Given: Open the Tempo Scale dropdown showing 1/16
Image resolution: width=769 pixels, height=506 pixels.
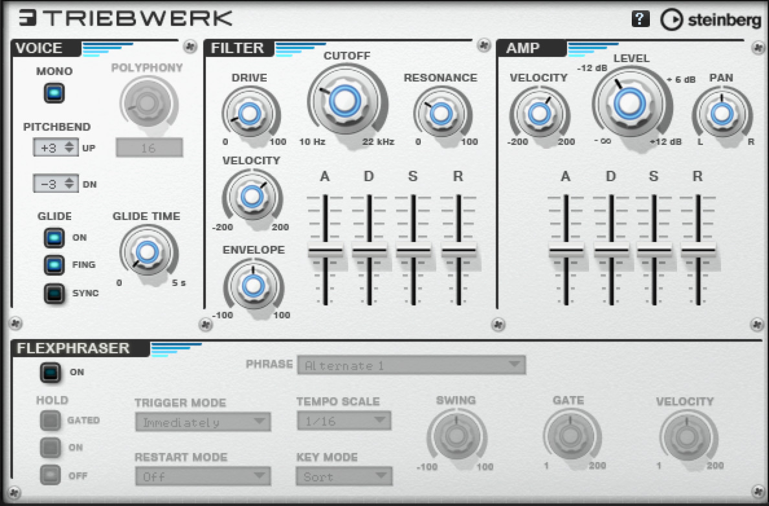Looking at the screenshot, I should coord(344,420).
